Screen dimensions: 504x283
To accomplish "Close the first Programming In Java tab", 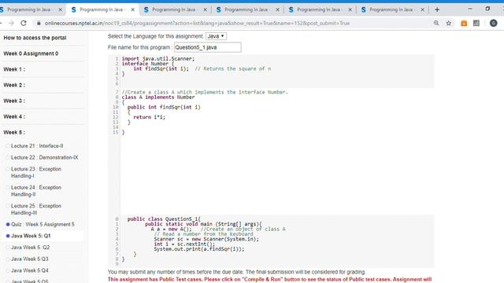I will [60, 9].
